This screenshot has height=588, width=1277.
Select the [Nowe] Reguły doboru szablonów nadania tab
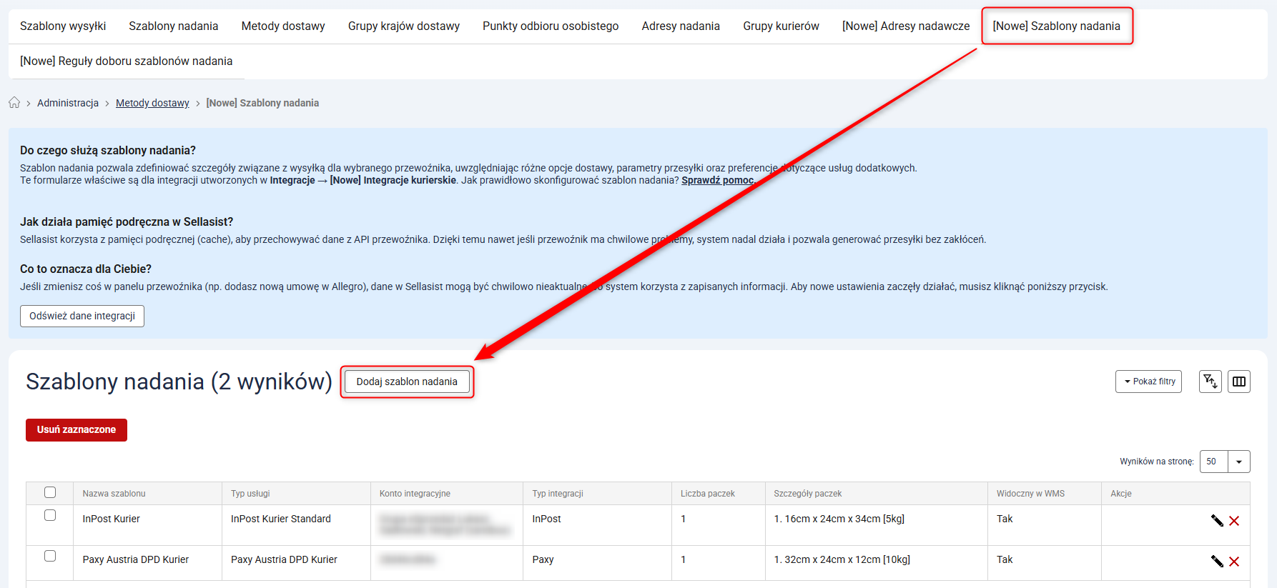[127, 61]
